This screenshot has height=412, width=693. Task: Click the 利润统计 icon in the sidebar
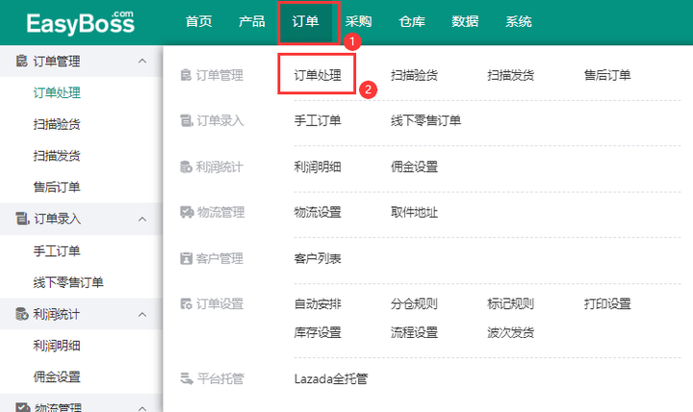21,314
